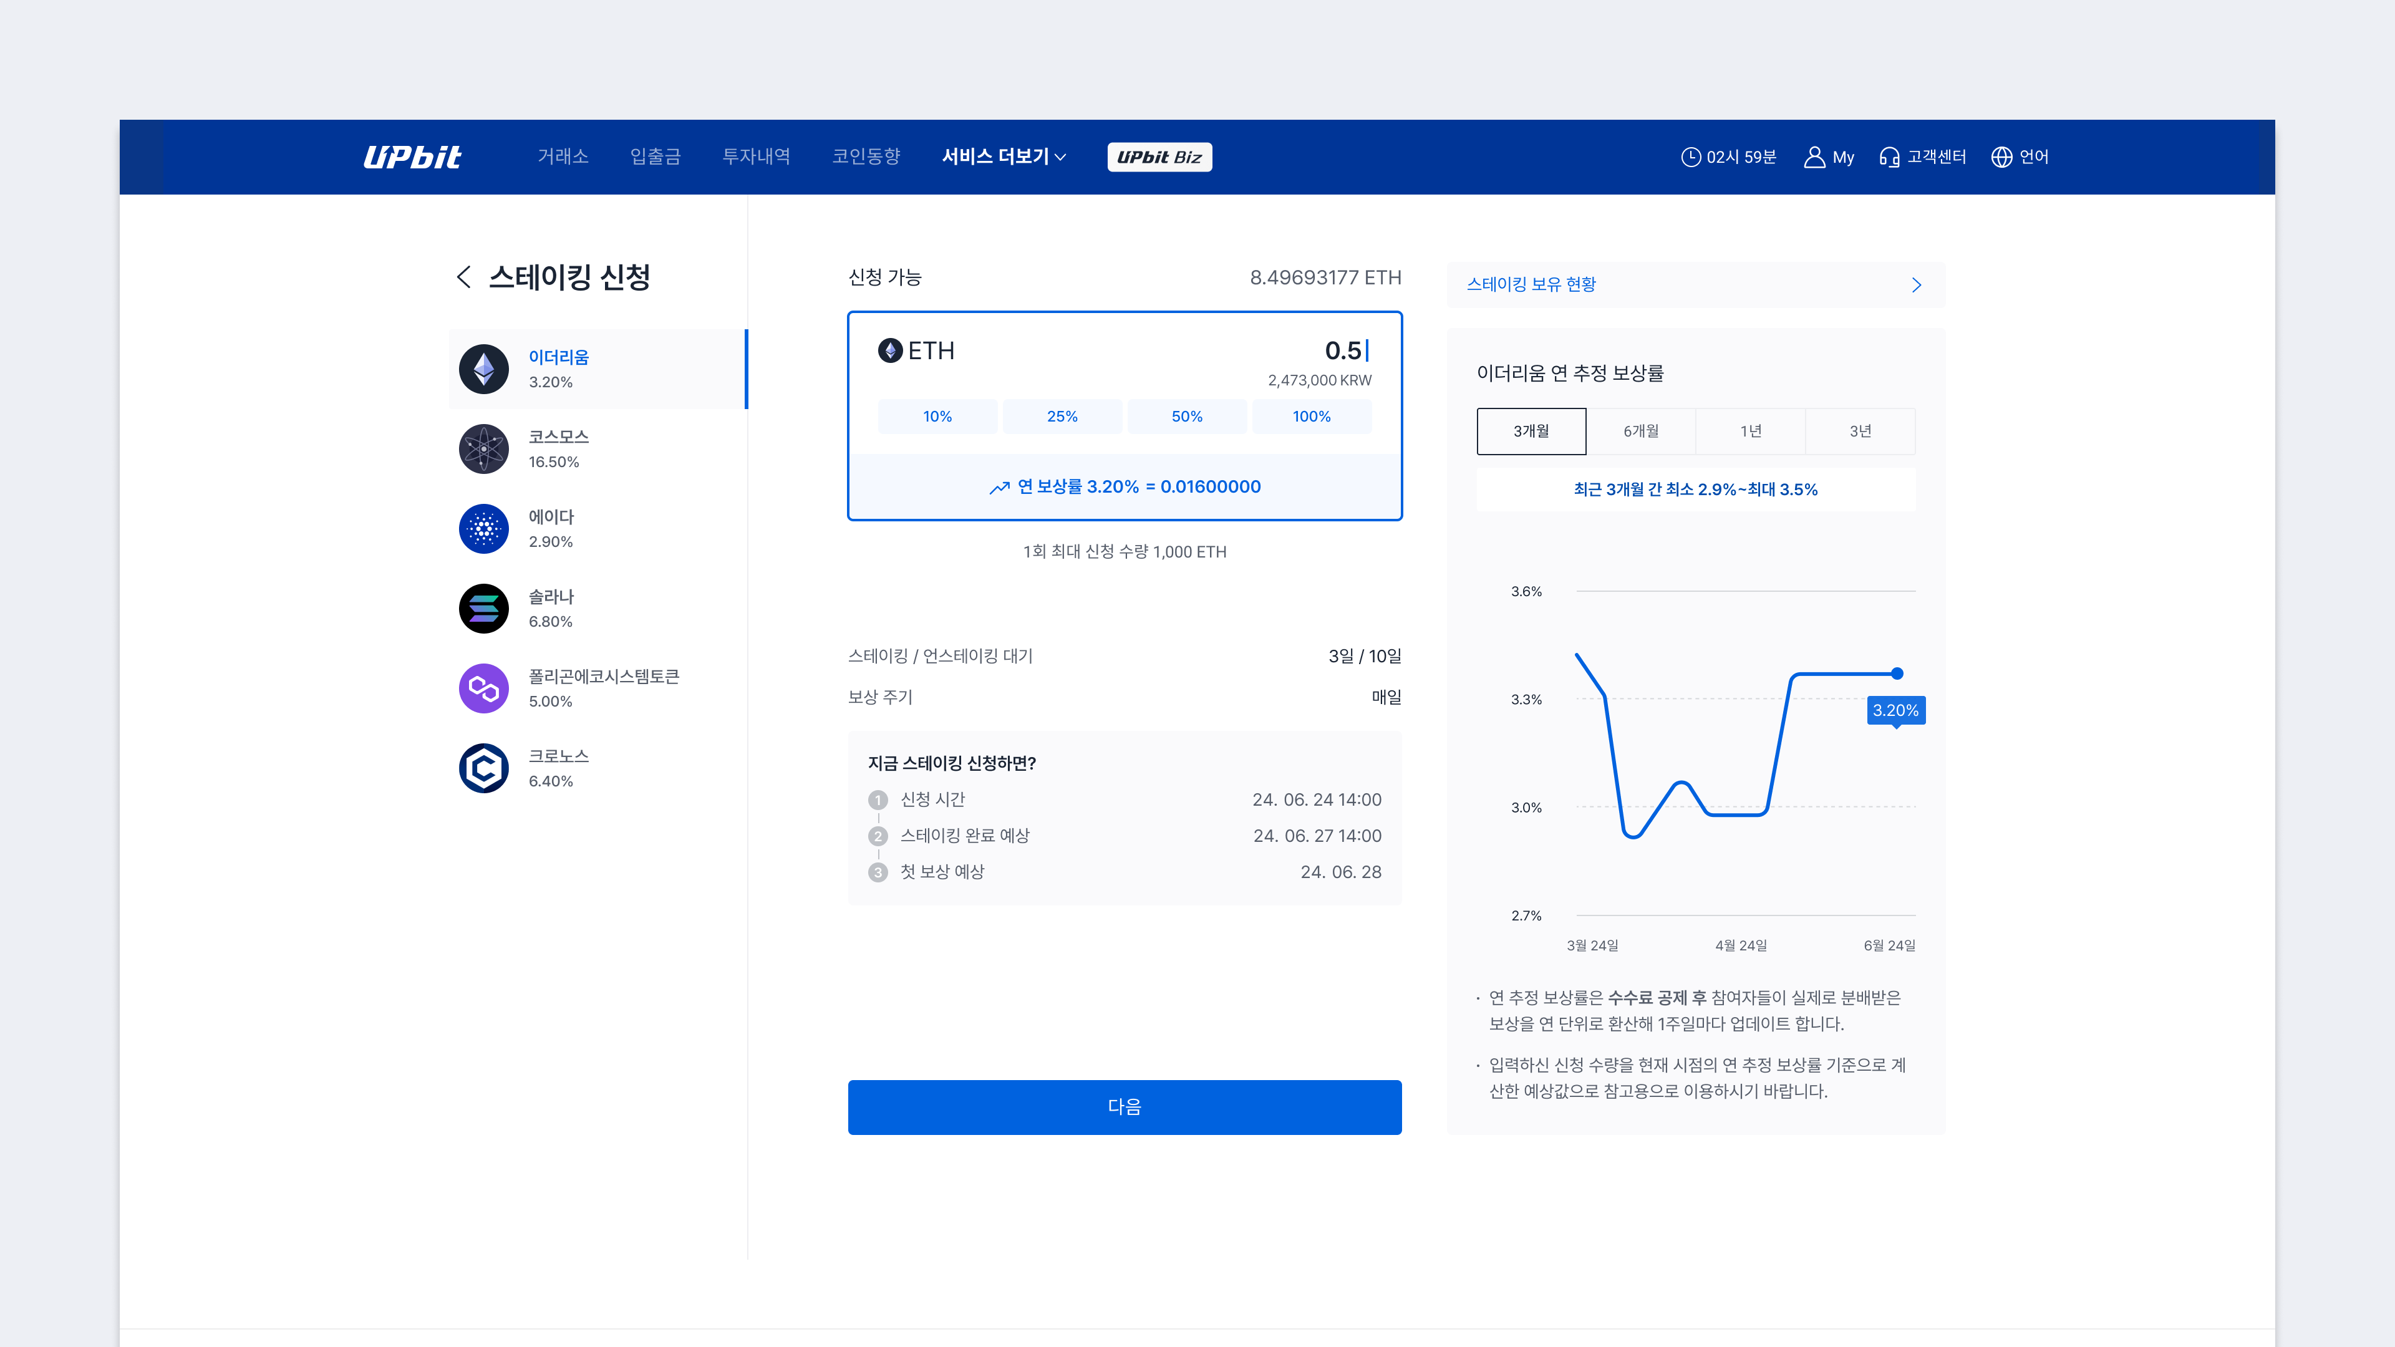This screenshot has height=1347, width=2395.
Task: Select the 100% amount preset
Action: [1311, 415]
